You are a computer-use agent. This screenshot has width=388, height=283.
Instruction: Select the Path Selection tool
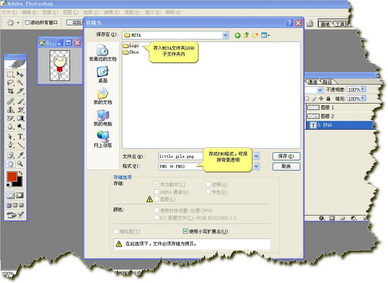coord(10,136)
